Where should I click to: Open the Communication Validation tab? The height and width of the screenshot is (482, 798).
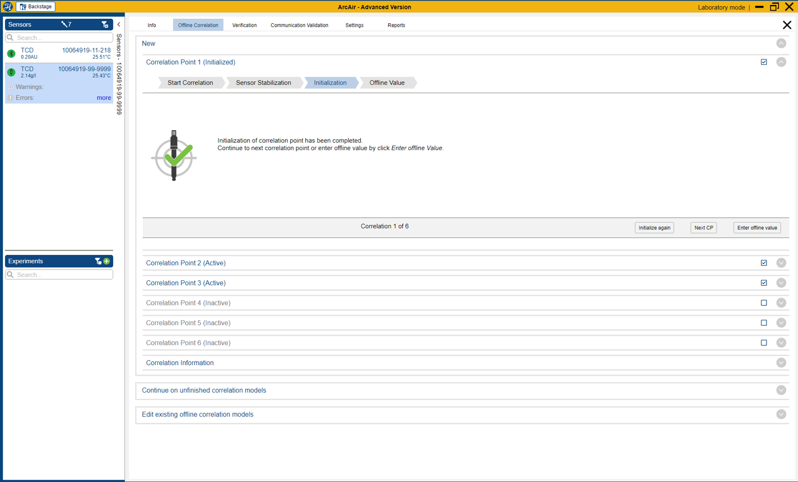point(299,25)
